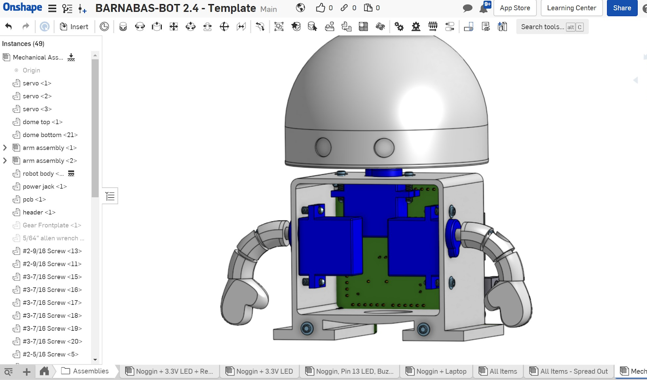This screenshot has height=380, width=647.
Task: Select the Slider mate tool
Action: (x=156, y=27)
